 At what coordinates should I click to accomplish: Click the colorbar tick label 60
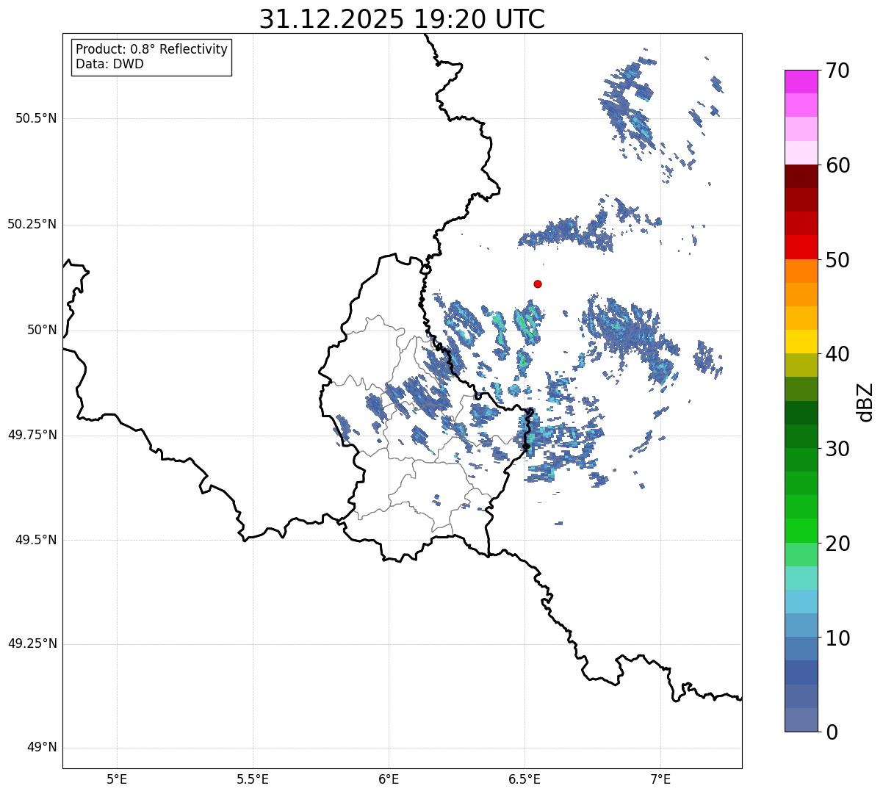tap(838, 165)
